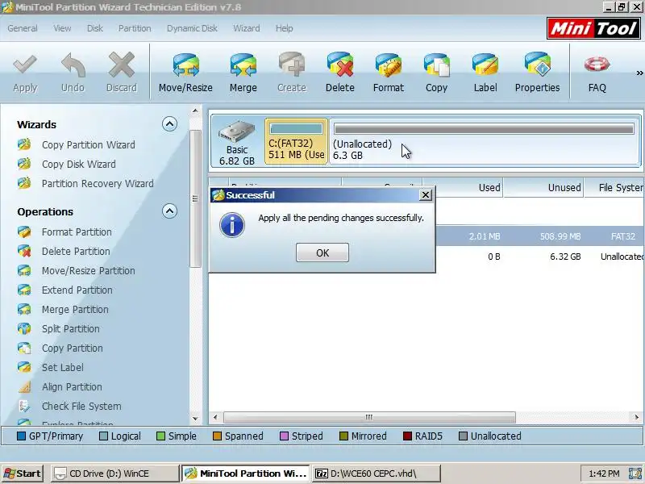This screenshot has width=645, height=484.
Task: Click the Create partition toolbar icon
Action: (292, 65)
